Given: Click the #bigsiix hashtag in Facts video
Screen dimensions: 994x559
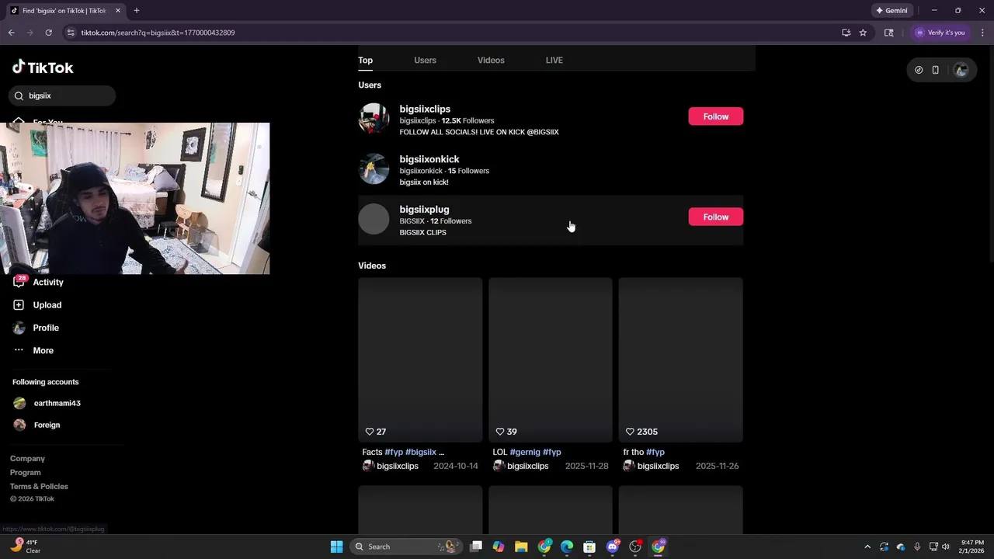Looking at the screenshot, I should click(x=421, y=452).
